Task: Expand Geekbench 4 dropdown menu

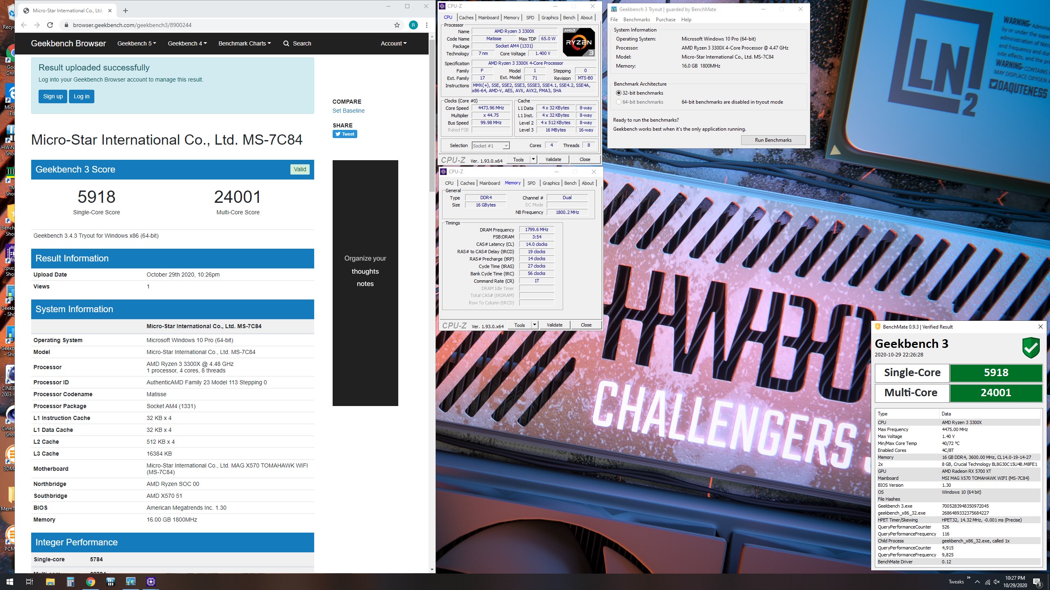Action: [x=187, y=43]
